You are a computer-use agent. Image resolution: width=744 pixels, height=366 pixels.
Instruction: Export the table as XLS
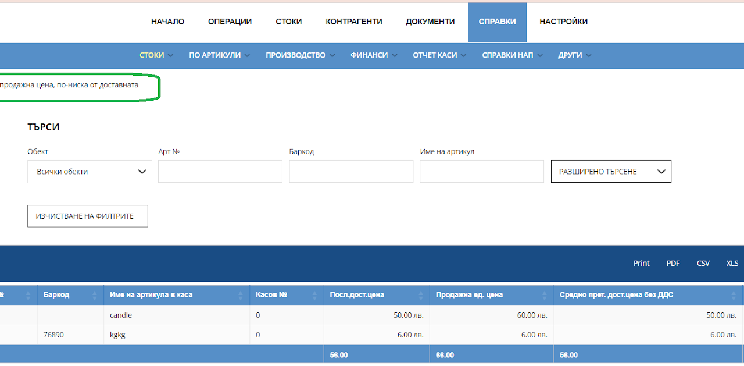(732, 264)
